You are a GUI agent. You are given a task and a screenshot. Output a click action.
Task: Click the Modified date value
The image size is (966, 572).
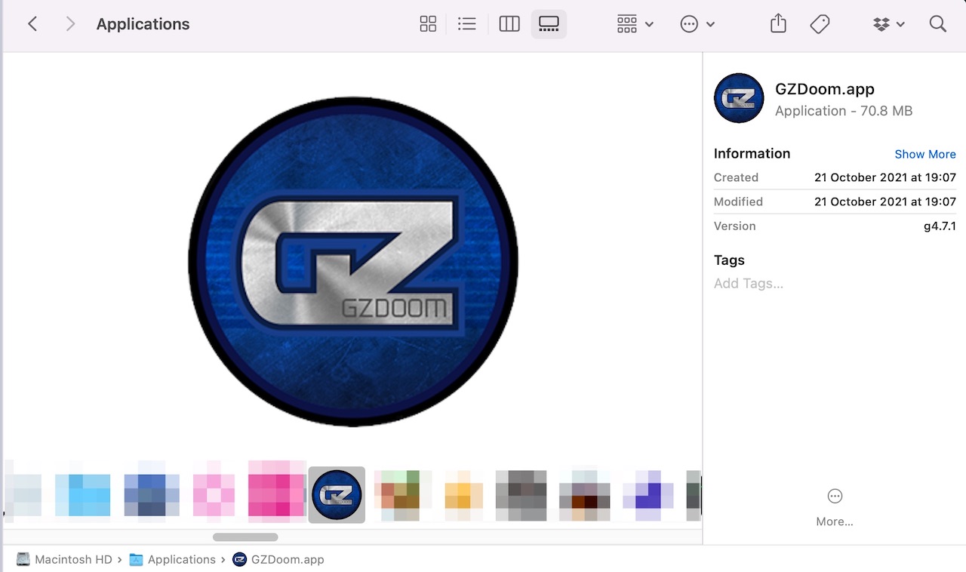tap(885, 202)
